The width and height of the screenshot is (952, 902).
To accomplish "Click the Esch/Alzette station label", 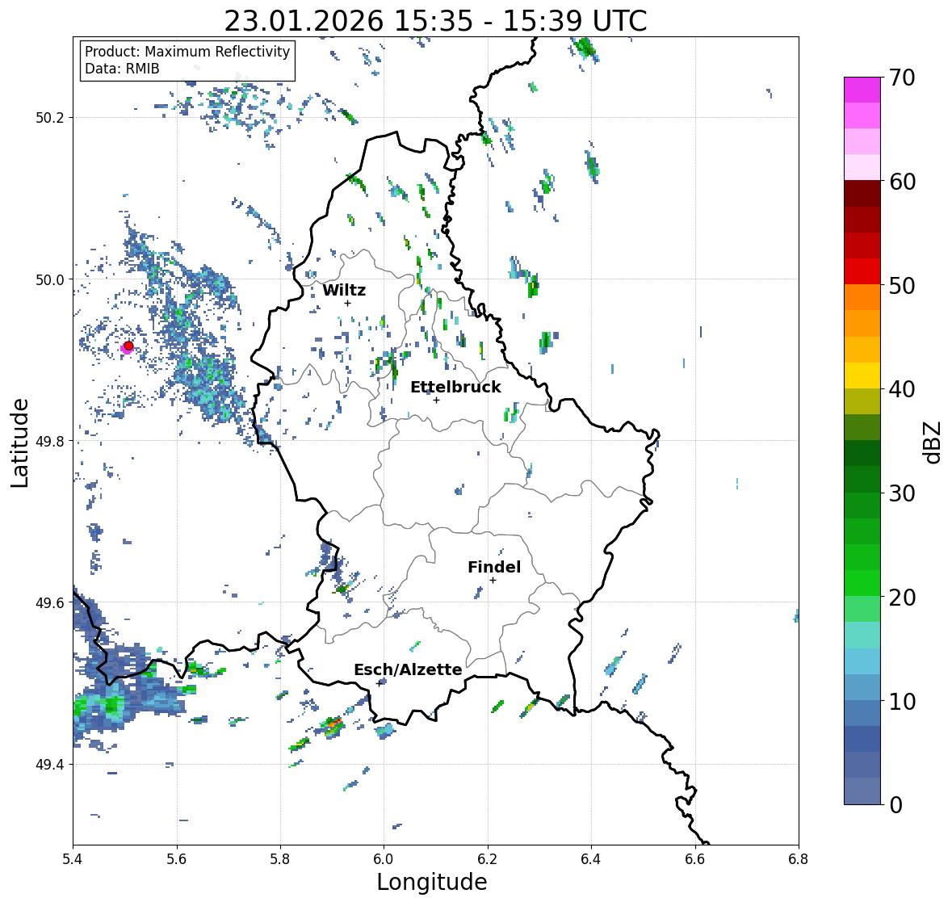I will 408,669.
